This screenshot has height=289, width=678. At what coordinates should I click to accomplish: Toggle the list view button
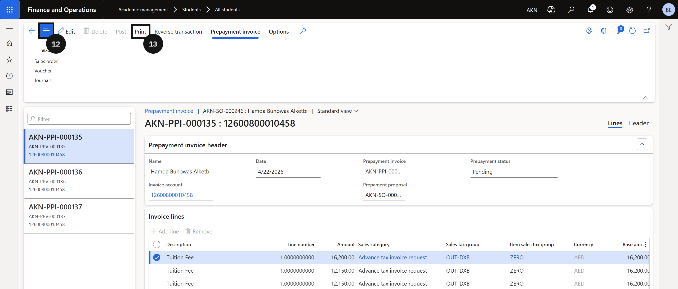tap(46, 31)
